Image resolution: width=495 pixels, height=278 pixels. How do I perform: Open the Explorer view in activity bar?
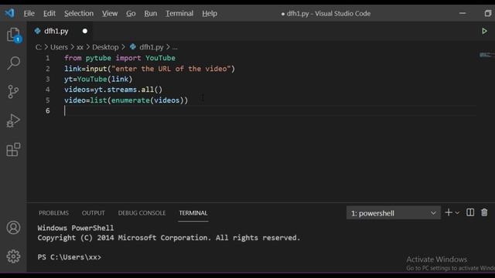tap(13, 35)
